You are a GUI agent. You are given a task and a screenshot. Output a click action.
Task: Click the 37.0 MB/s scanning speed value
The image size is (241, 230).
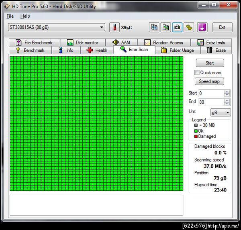click(215, 166)
